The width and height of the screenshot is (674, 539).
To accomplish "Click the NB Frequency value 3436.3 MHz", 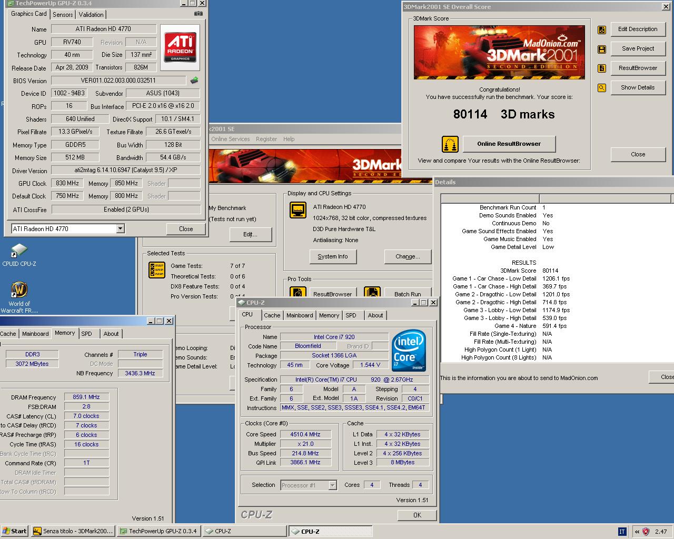I will 140,373.
